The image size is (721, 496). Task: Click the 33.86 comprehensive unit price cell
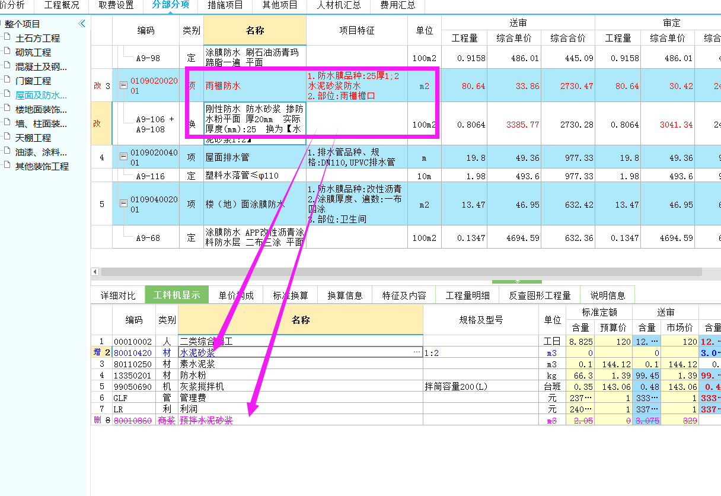pyautogui.click(x=514, y=85)
